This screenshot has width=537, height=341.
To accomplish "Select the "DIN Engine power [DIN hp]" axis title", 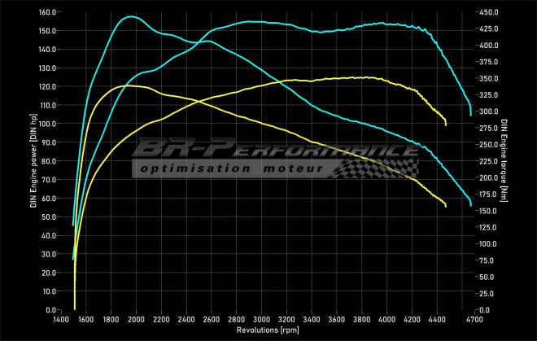I will pyautogui.click(x=33, y=161).
